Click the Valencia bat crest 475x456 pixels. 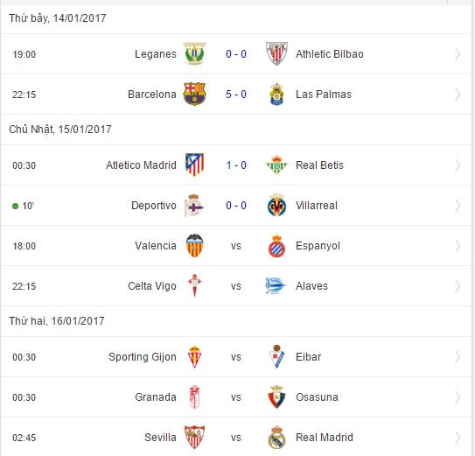pyautogui.click(x=194, y=246)
